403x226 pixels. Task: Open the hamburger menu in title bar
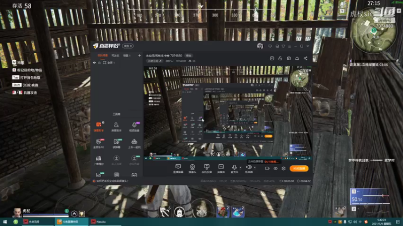coord(289,46)
